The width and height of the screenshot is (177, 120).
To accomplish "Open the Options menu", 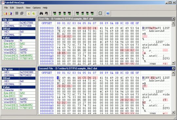I will [37, 8].
